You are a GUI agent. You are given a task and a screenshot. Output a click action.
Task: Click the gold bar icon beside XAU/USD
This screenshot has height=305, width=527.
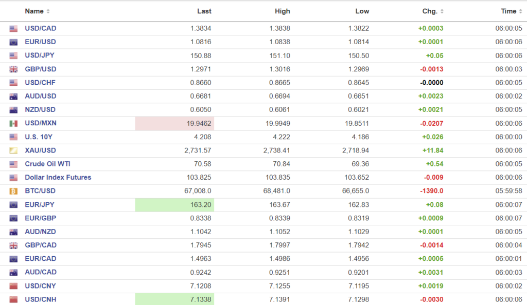pos(13,150)
